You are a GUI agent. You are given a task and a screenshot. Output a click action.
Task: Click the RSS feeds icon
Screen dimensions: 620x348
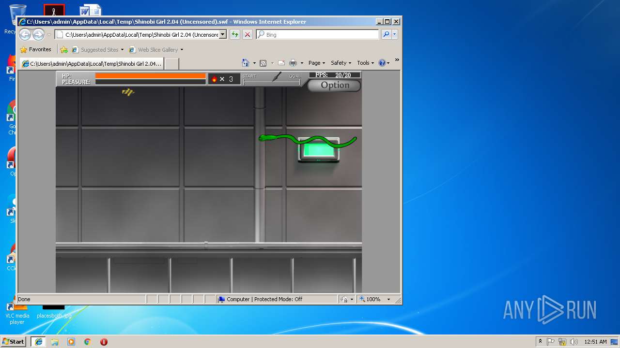tap(263, 63)
